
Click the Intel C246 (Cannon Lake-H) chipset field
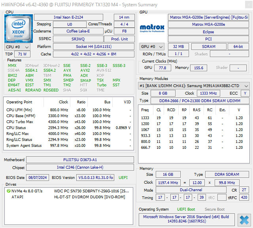[80, 167]
